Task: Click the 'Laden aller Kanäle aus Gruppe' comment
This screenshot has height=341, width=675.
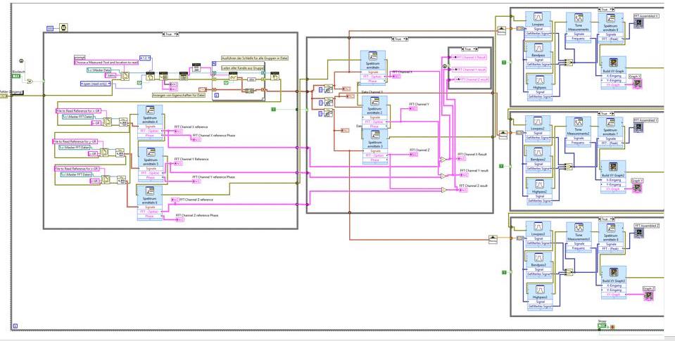Action: tap(242, 68)
